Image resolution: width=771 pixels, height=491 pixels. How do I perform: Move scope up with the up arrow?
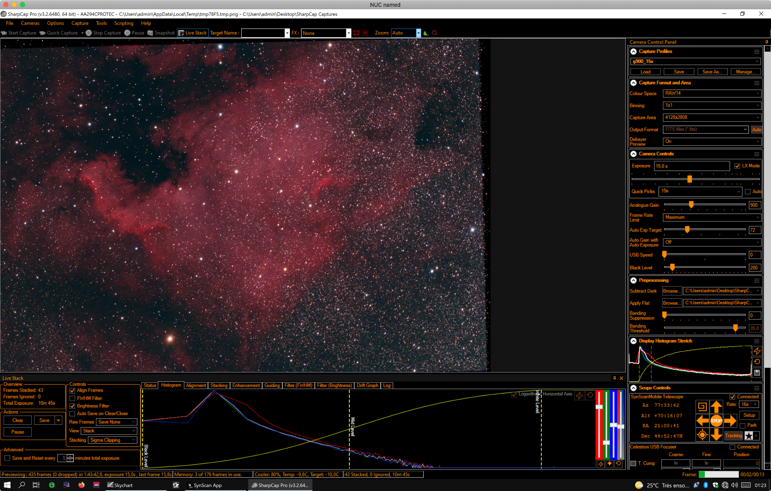point(716,407)
